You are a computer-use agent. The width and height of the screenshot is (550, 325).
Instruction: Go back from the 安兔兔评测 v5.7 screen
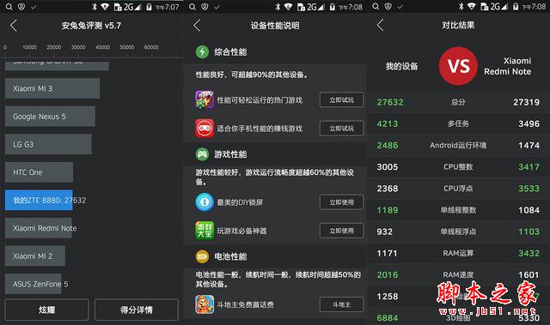14,26
